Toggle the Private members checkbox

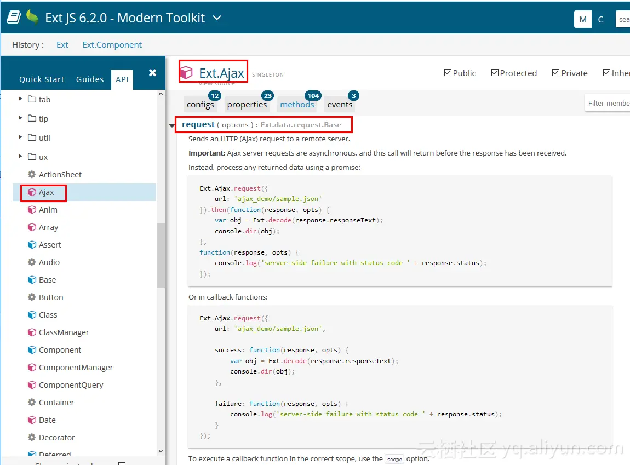[555, 73]
